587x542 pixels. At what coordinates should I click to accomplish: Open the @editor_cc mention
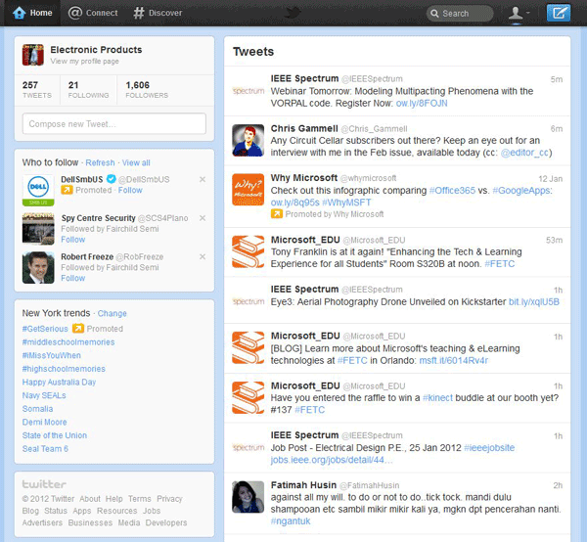(x=524, y=153)
